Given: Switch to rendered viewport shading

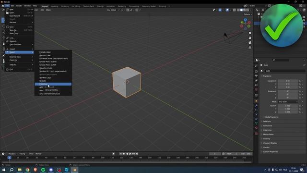Looking at the screenshot, I should click(248, 10).
